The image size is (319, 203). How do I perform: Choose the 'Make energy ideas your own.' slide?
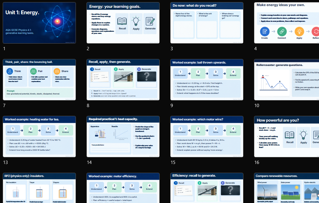pyautogui.click(x=287, y=23)
